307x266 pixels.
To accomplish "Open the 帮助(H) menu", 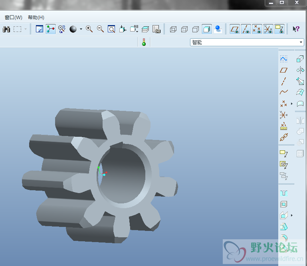I will coord(36,18).
